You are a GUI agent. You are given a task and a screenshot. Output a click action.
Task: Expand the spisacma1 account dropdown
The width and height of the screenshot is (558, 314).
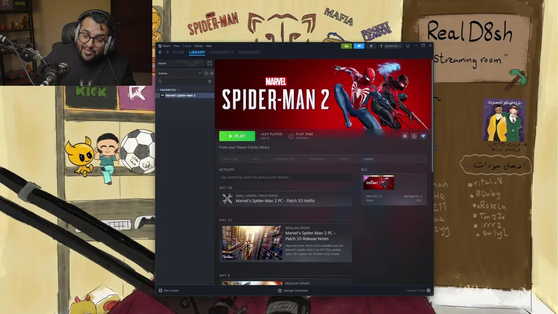click(x=392, y=46)
